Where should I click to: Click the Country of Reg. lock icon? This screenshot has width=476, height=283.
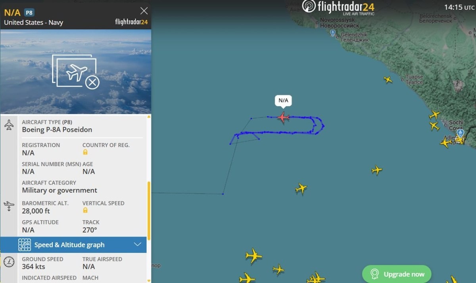(85, 152)
